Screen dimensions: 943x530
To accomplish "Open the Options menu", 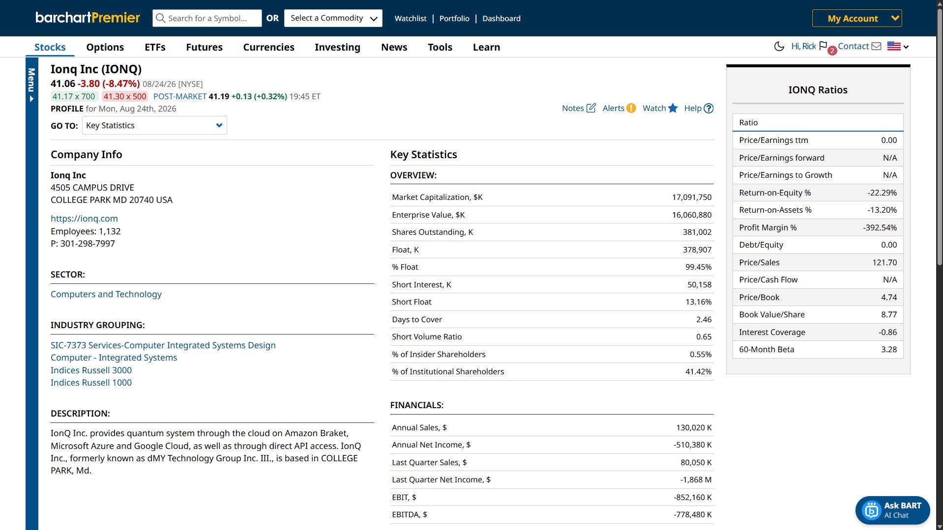I will tap(105, 47).
